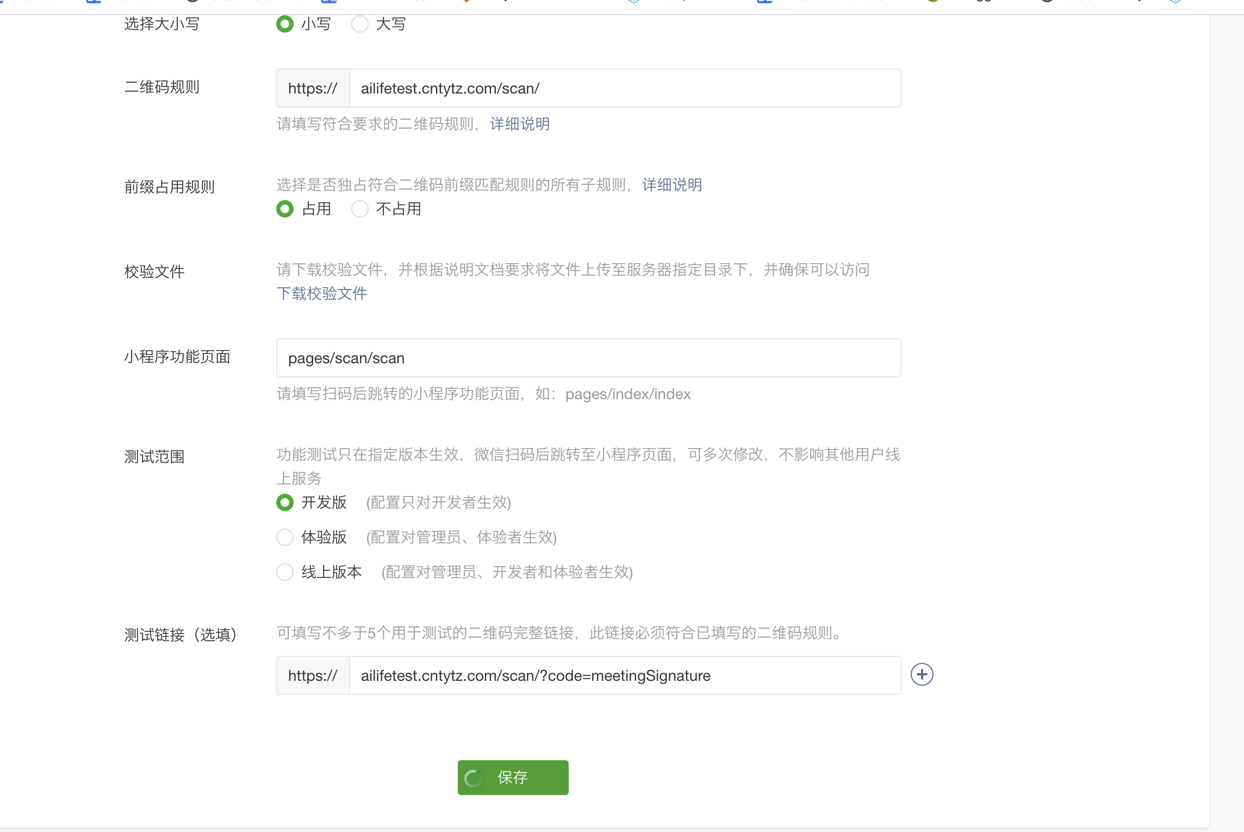Open 详细说明 link in 前缀占用规则 section
Image resolution: width=1244 pixels, height=832 pixels.
671,185
